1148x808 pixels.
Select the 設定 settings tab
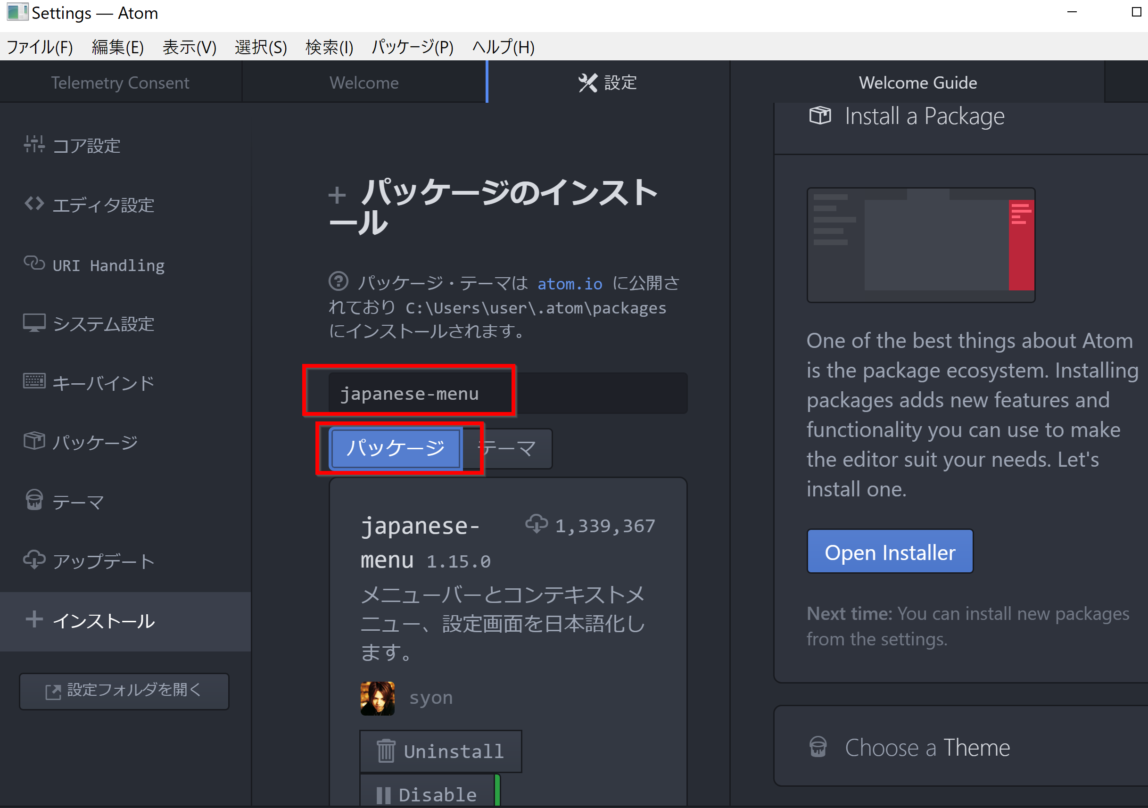coord(608,82)
